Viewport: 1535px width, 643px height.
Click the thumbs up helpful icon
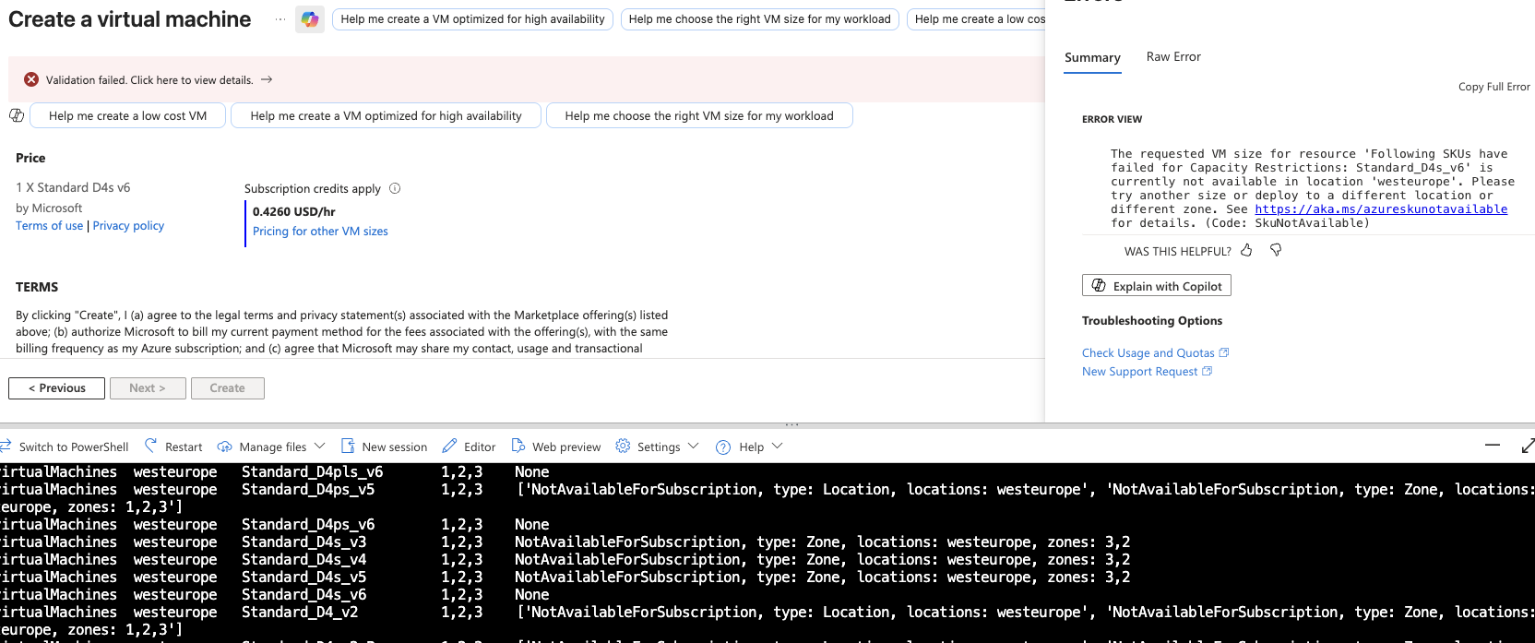[1246, 250]
